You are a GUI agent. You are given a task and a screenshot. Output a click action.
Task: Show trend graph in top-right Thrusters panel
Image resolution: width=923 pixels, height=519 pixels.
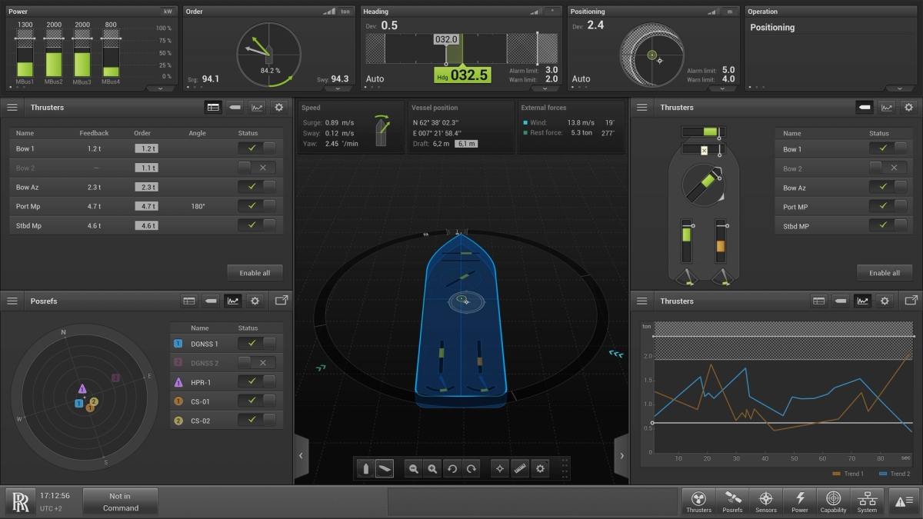(x=887, y=108)
